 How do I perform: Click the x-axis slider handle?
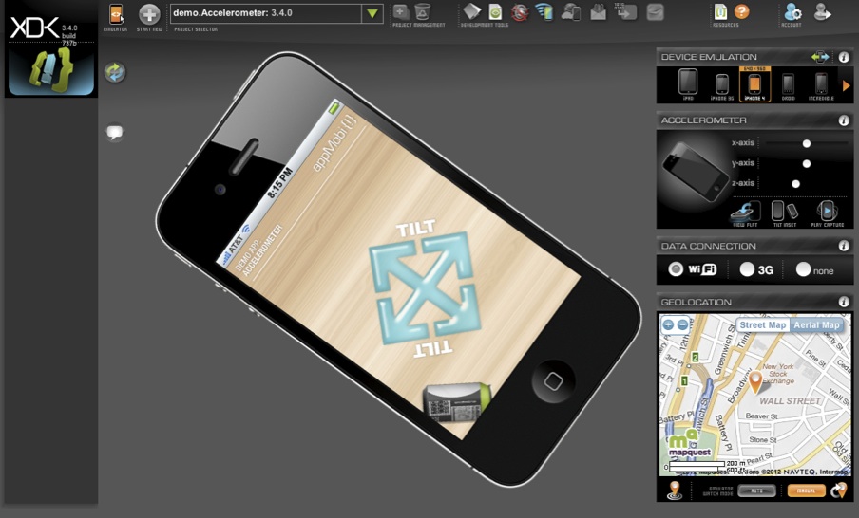[x=807, y=143]
